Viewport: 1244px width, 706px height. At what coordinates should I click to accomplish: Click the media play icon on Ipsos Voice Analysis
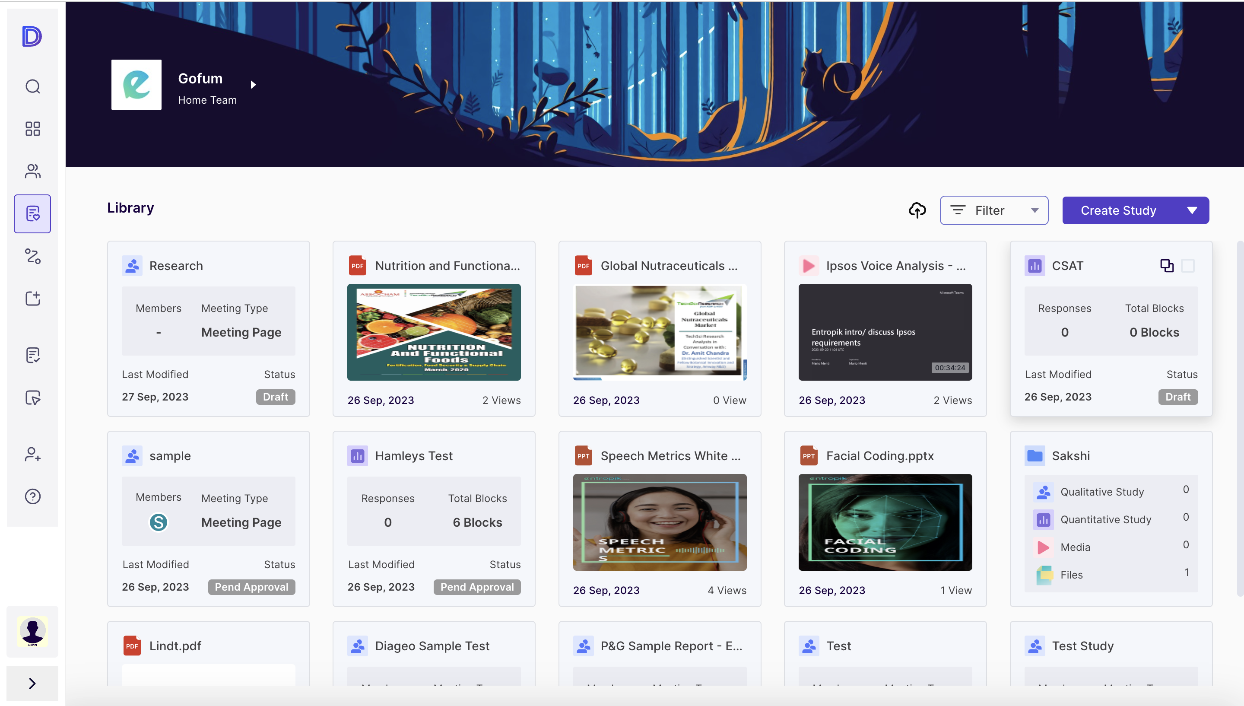809,265
